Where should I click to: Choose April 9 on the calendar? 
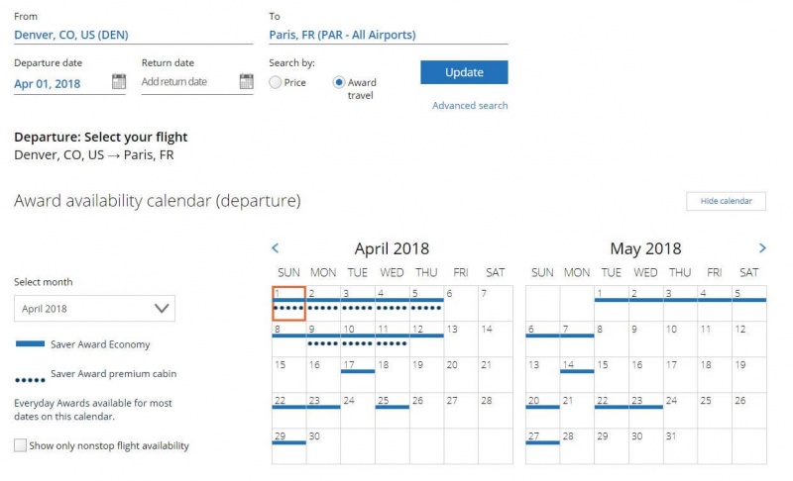click(323, 338)
